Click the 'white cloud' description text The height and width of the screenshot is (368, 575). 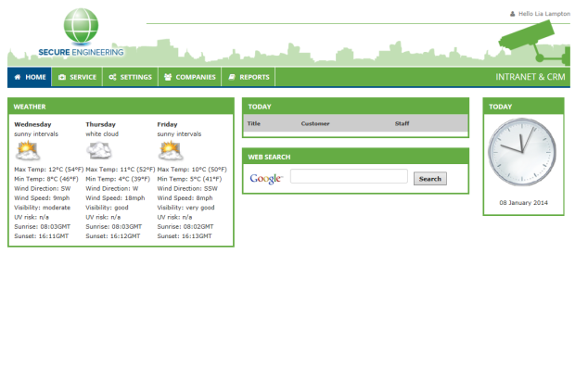(102, 134)
